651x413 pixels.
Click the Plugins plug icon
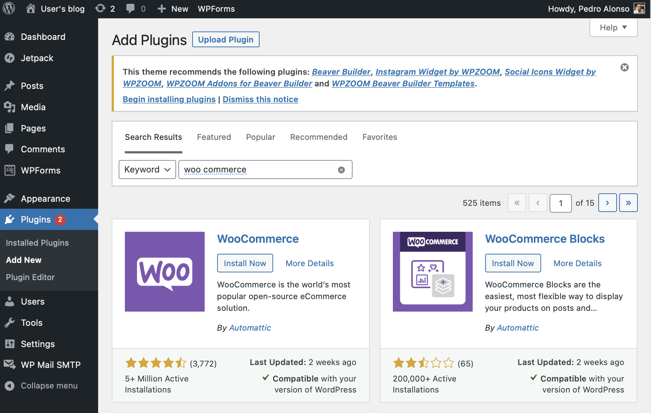pyautogui.click(x=10, y=219)
